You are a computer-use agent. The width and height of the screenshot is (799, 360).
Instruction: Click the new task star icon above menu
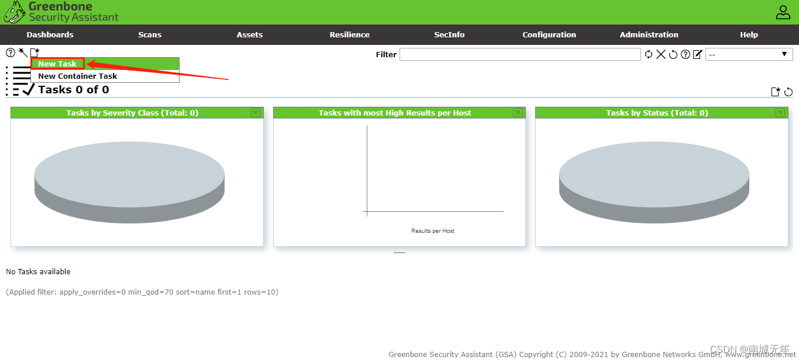[x=35, y=53]
